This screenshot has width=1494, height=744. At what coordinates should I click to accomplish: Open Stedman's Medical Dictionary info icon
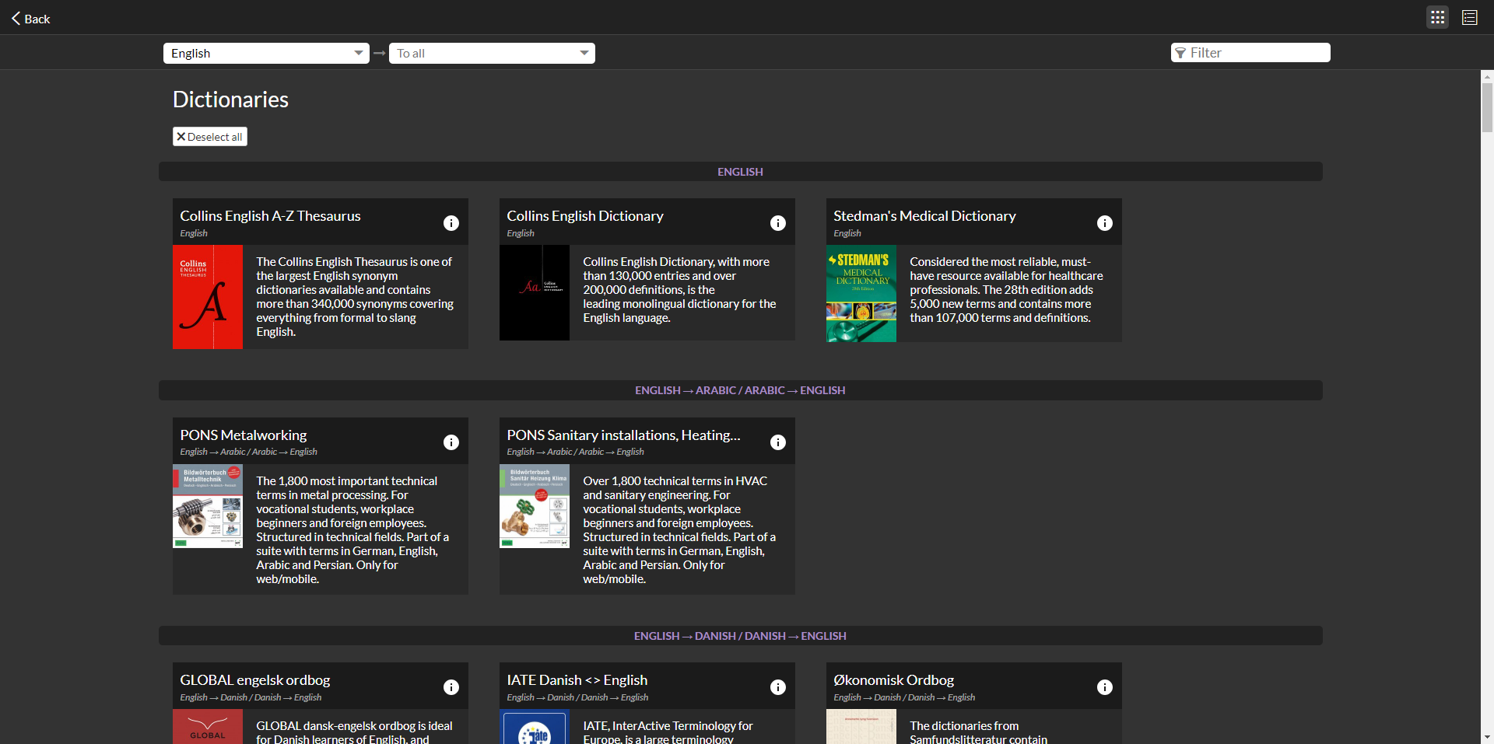click(1105, 223)
